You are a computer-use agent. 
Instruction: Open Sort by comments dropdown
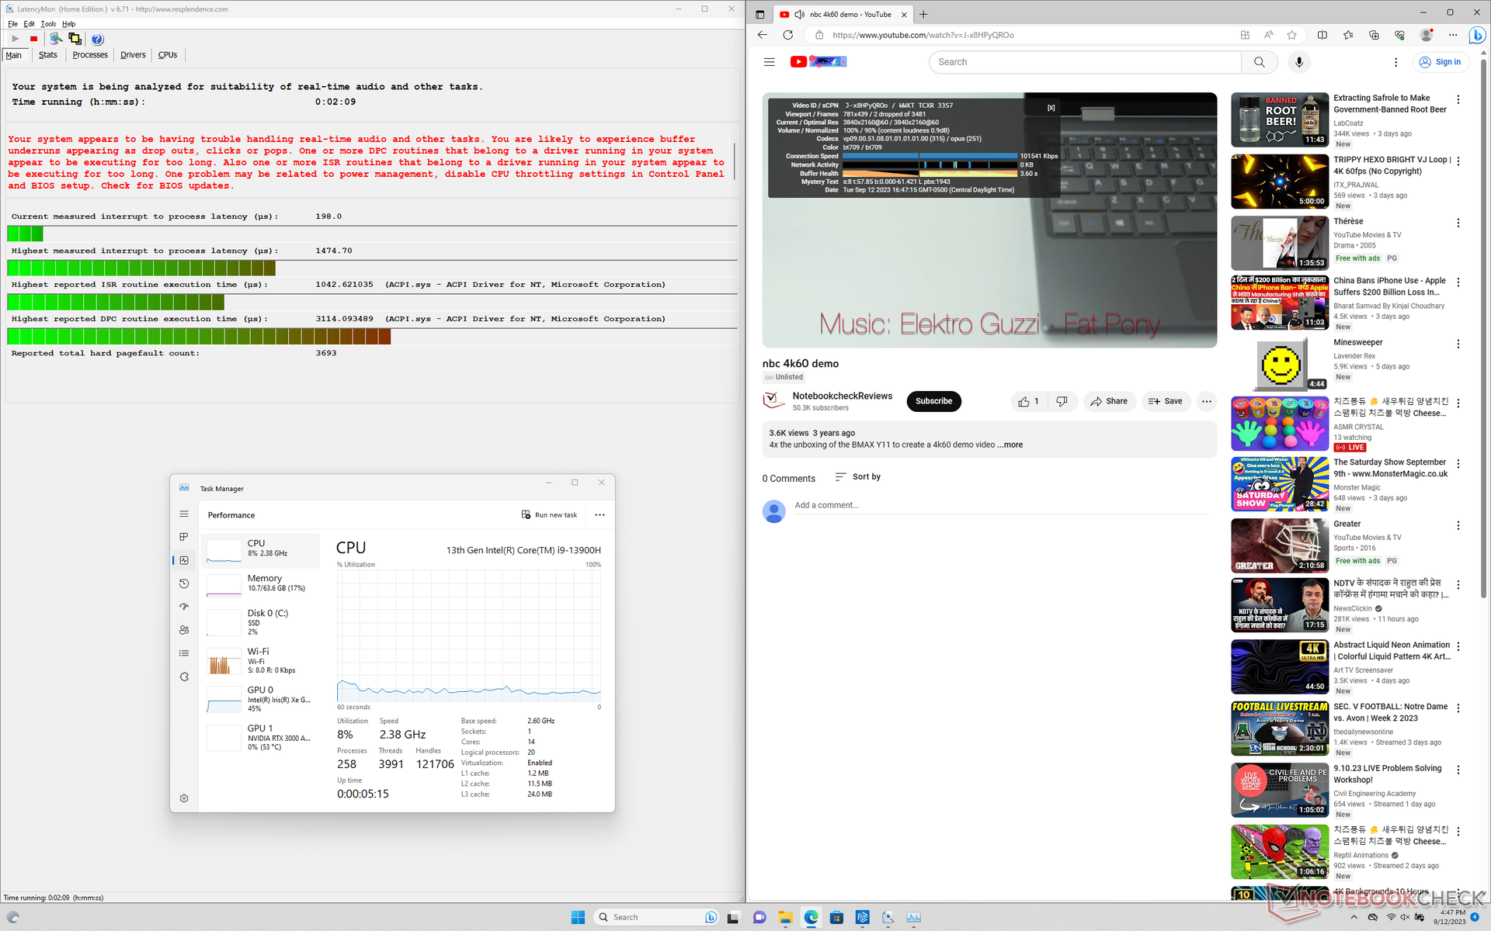pos(858,477)
